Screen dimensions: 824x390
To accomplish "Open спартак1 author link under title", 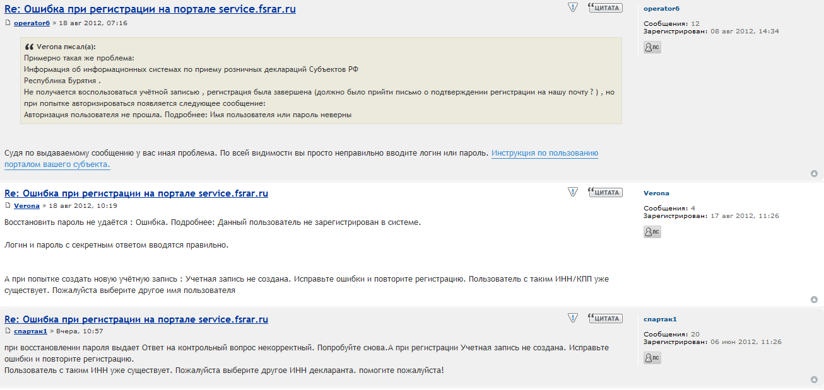I will click(30, 331).
